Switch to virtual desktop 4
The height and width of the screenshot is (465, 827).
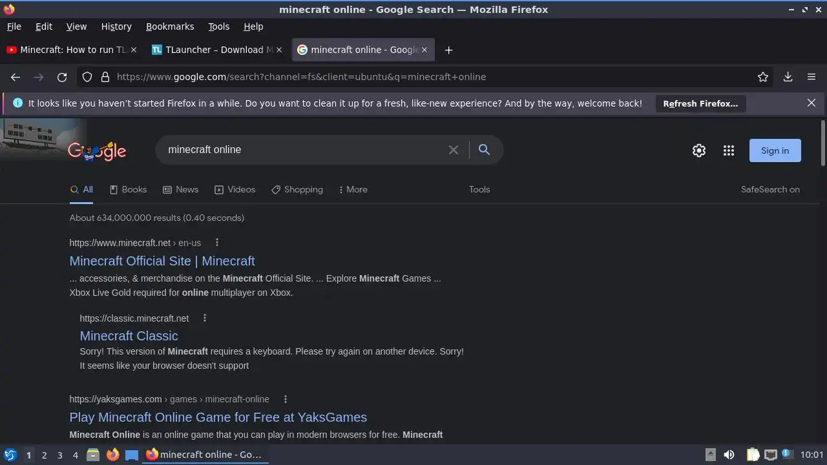click(x=75, y=455)
